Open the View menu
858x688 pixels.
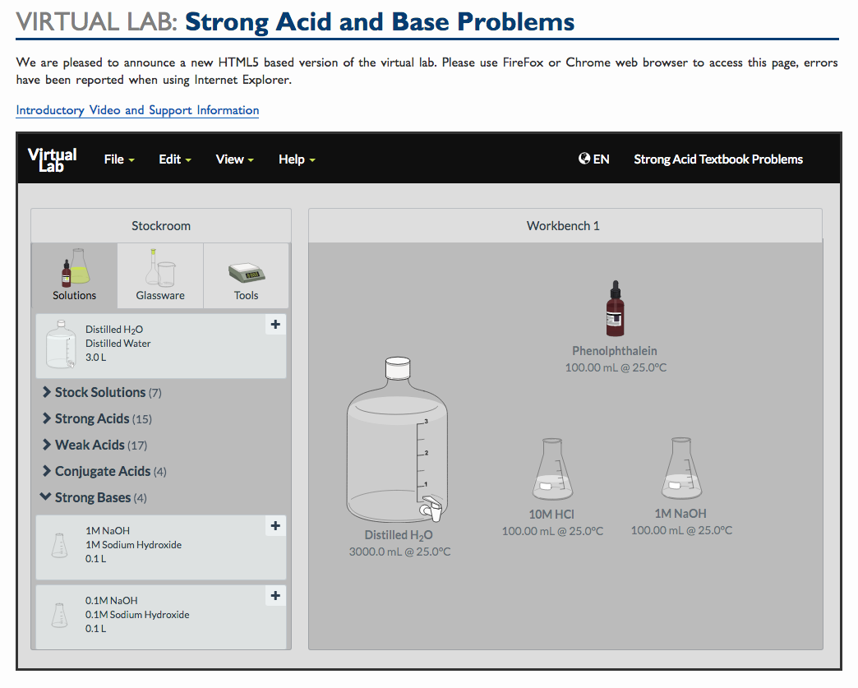(x=234, y=159)
